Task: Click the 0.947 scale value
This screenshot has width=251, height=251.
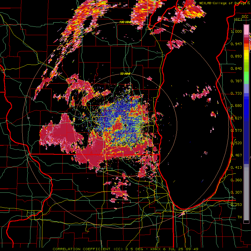Action: click(x=236, y=44)
